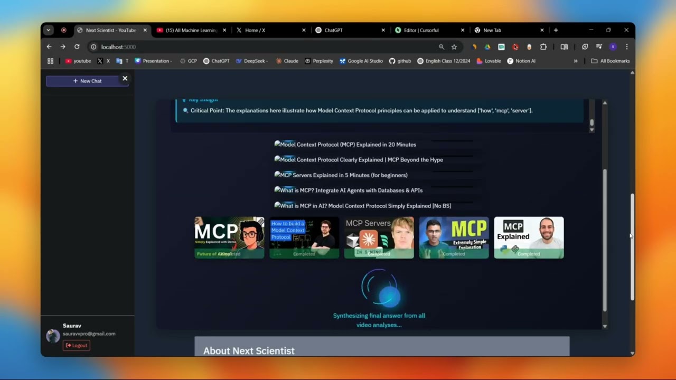This screenshot has width=676, height=380.
Task: Reload the localhost page
Action: (x=77, y=47)
